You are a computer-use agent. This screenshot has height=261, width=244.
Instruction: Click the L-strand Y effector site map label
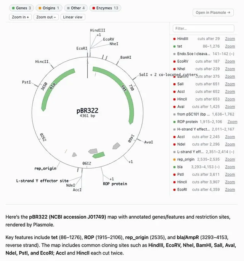point(42,181)
